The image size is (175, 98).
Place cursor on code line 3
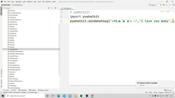pos(122,21)
